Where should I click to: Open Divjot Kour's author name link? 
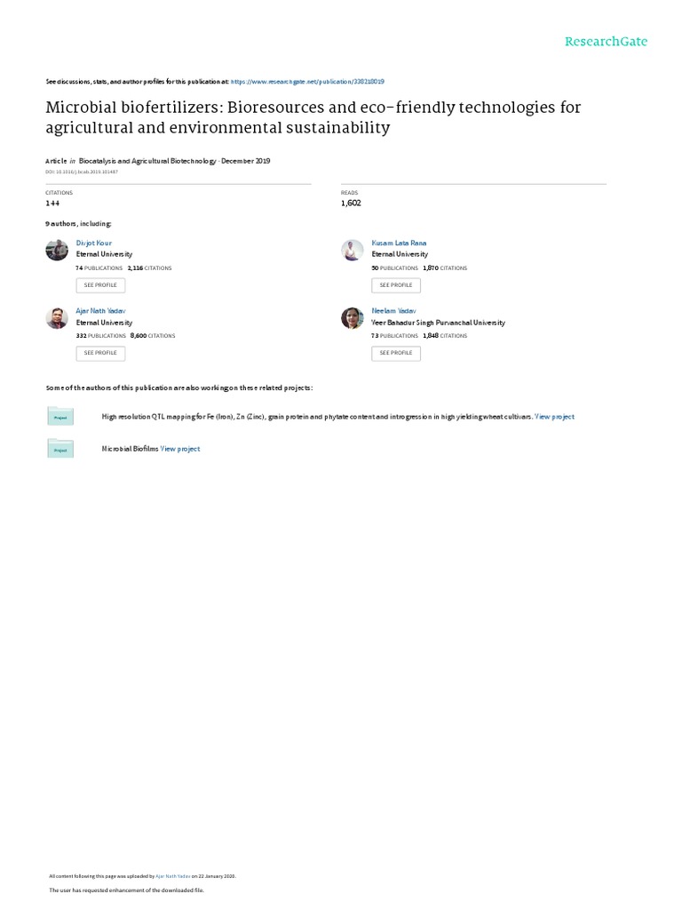point(92,243)
